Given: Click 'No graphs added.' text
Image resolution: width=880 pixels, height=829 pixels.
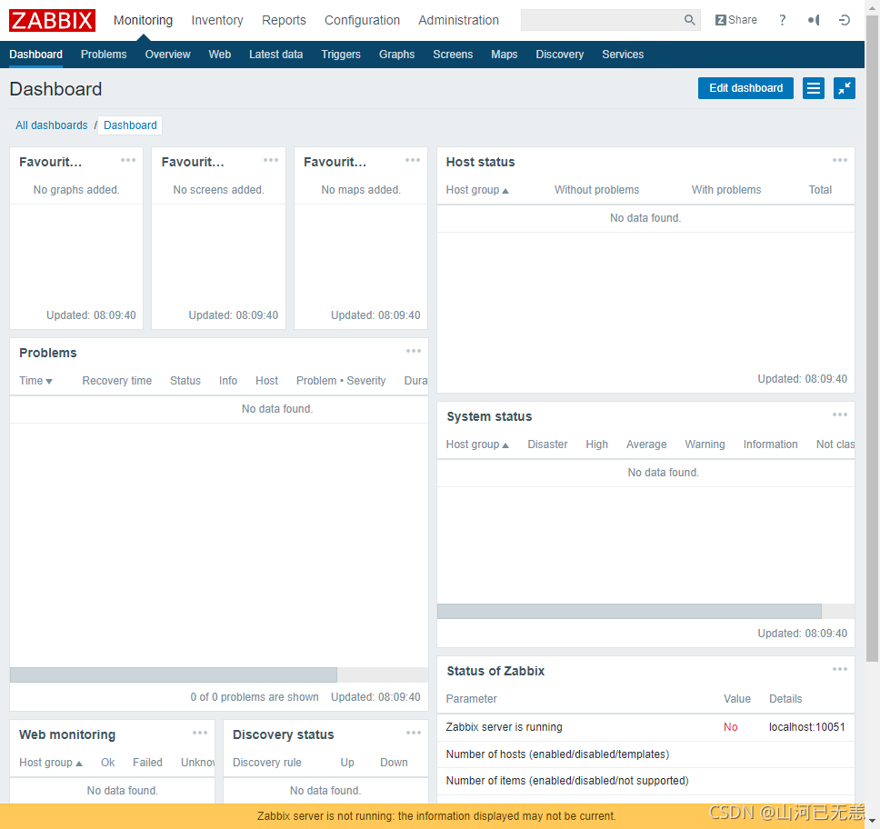Looking at the screenshot, I should click(76, 190).
